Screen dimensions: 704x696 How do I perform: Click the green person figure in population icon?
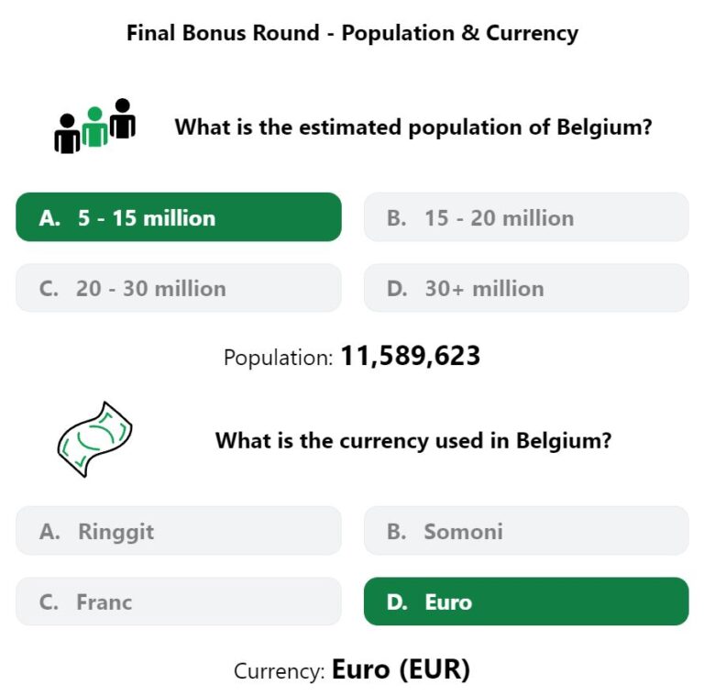tap(94, 127)
